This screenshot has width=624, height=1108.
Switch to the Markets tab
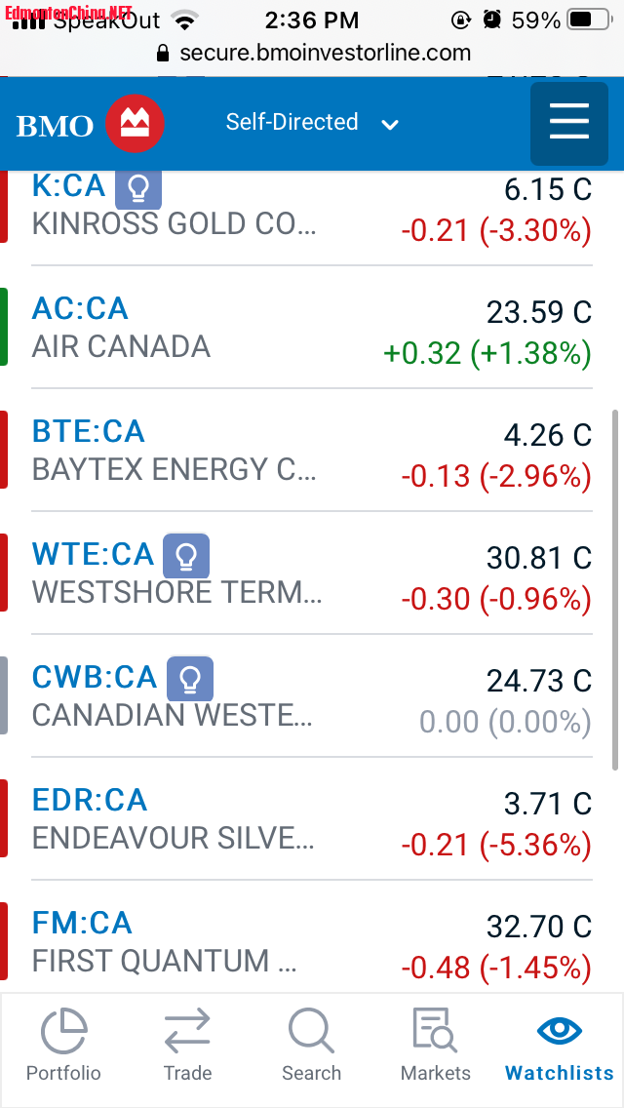(x=435, y=1045)
